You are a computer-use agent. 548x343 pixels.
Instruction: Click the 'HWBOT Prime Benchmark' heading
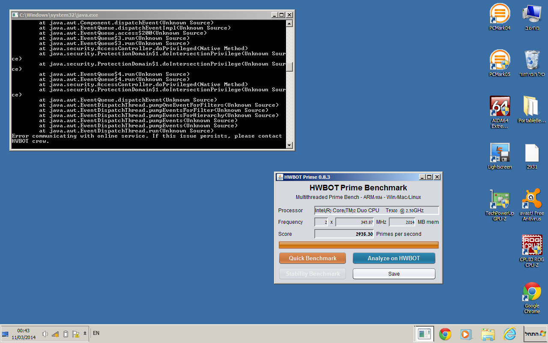(358, 188)
